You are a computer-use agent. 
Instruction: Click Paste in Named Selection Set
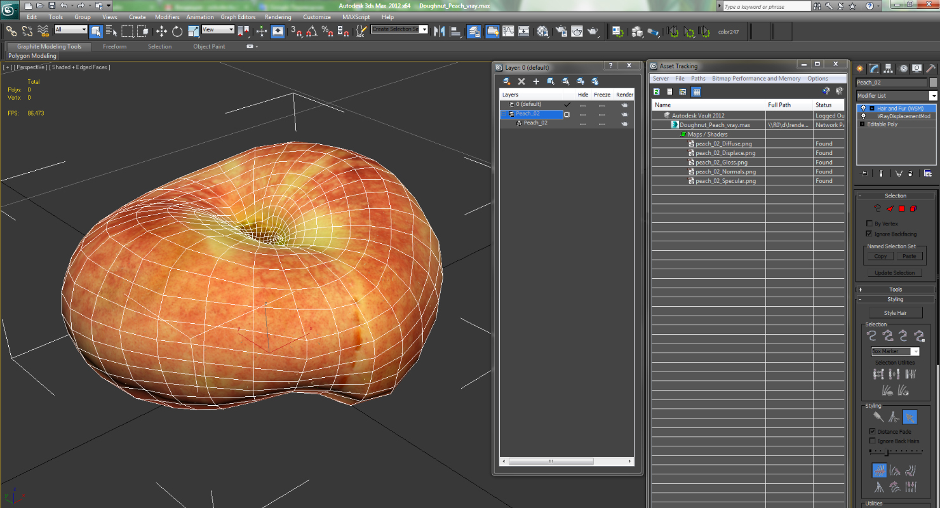pos(910,256)
